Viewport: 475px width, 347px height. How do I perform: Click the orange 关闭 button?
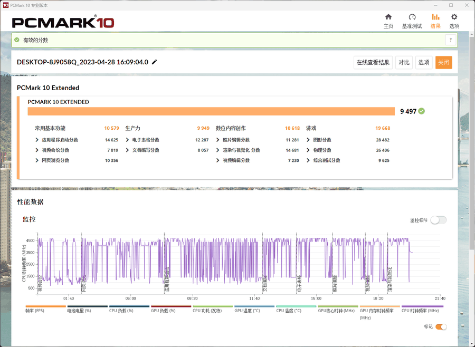(x=443, y=63)
